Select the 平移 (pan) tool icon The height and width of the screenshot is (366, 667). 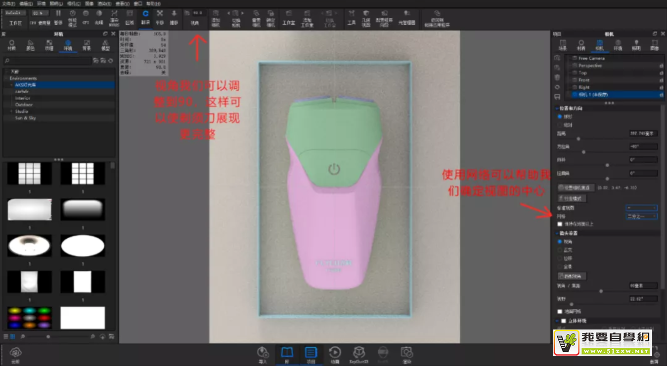(x=160, y=14)
